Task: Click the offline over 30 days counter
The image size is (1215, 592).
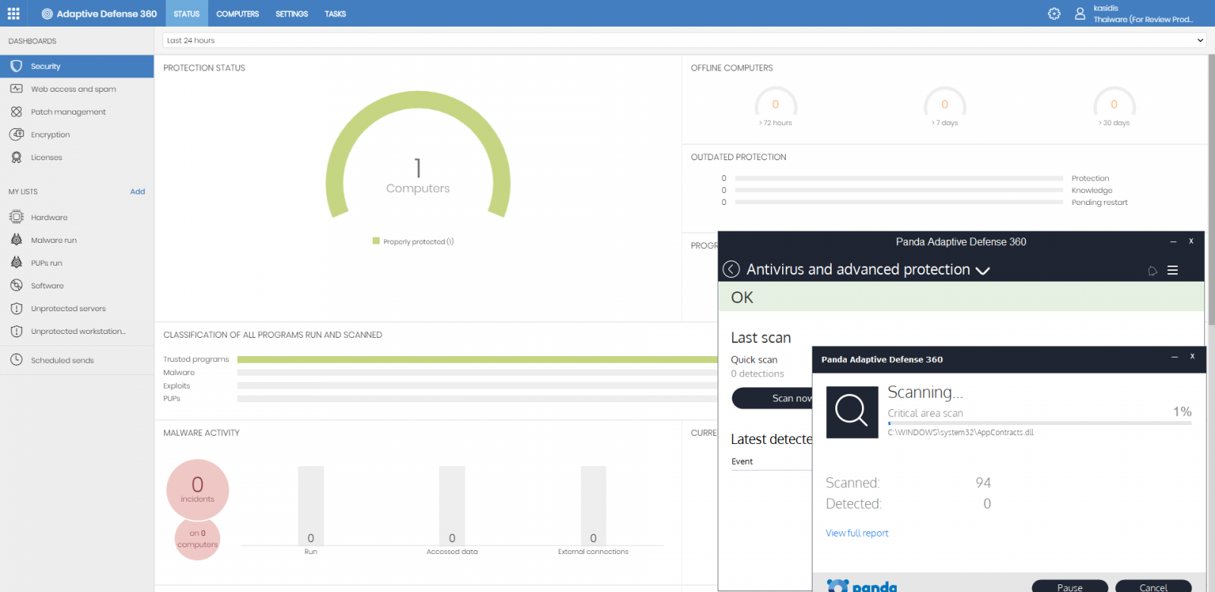Action: pyautogui.click(x=1114, y=106)
